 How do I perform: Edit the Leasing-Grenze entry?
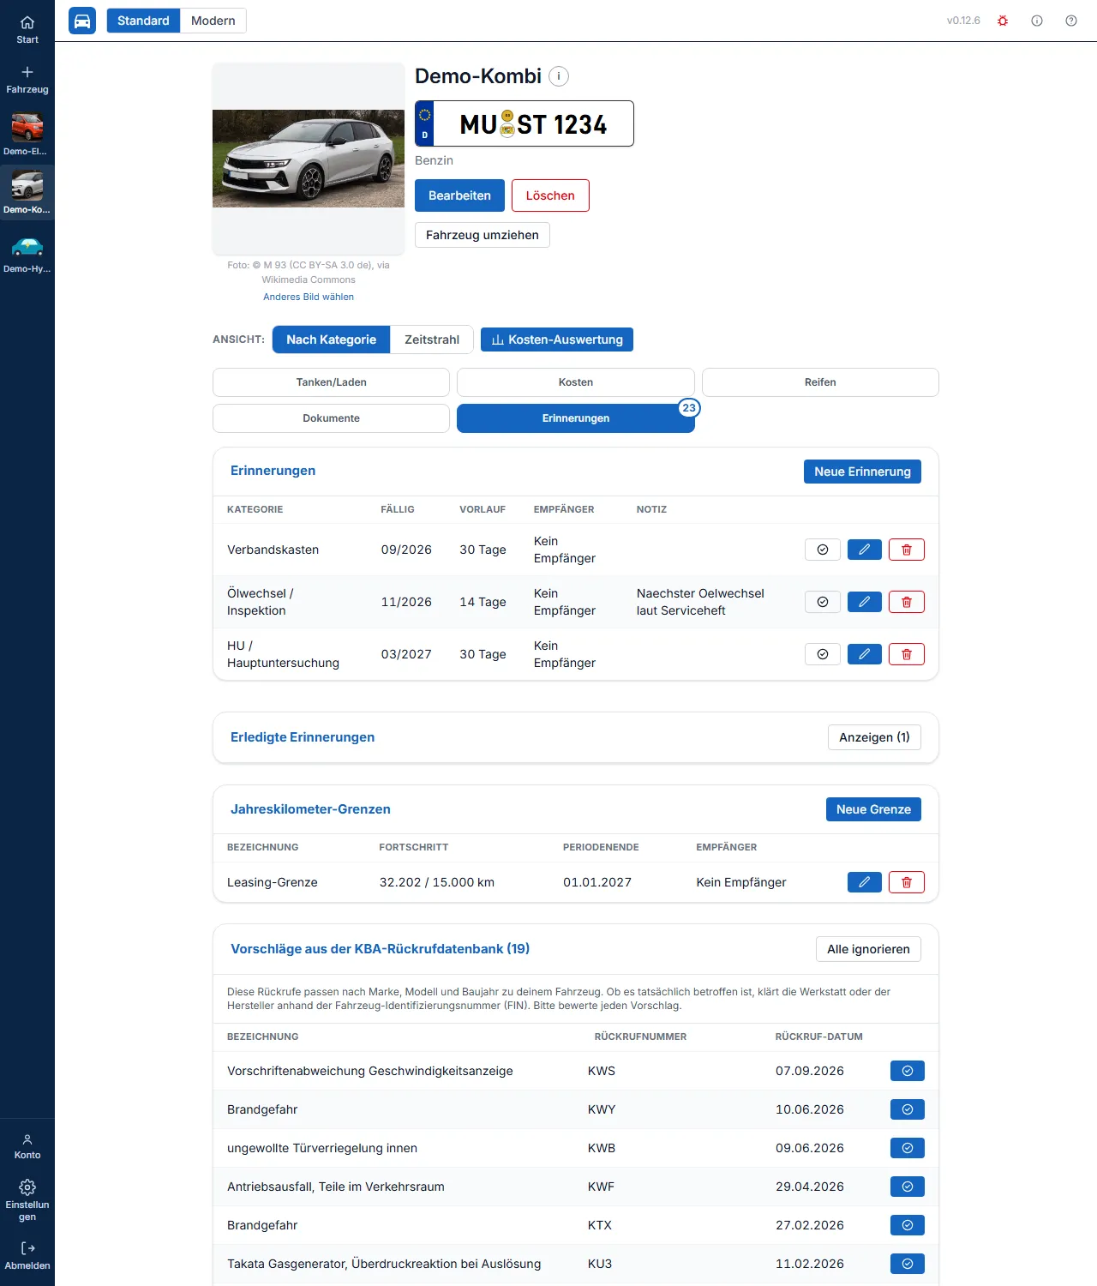[x=865, y=882]
